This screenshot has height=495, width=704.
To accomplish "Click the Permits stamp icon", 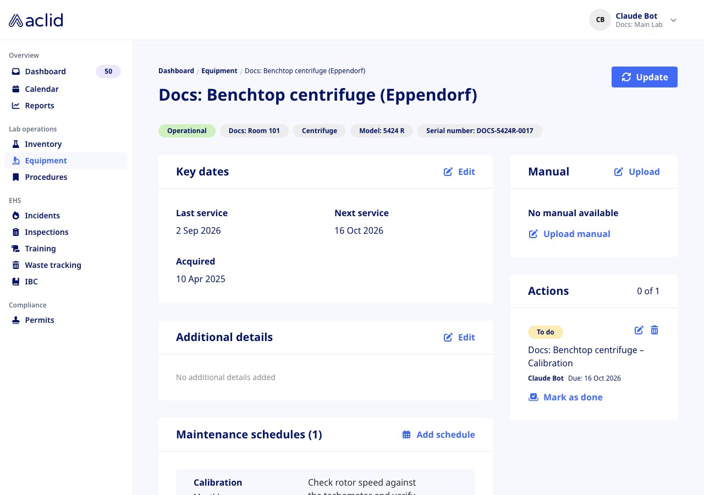I will (16, 320).
